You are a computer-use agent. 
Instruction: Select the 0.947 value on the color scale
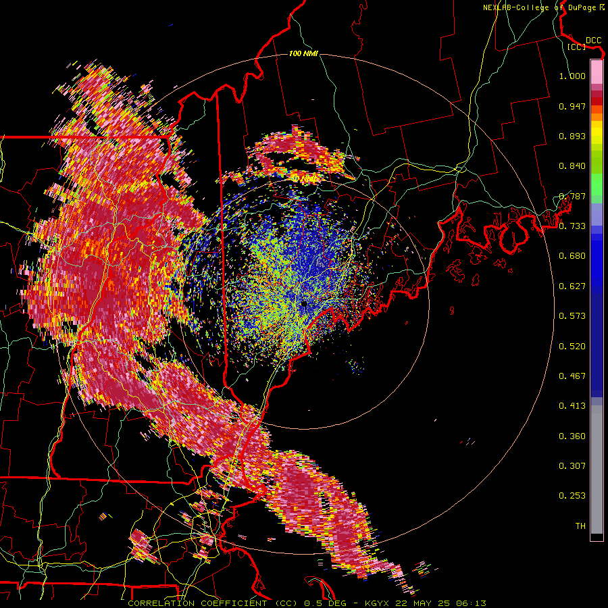(x=572, y=106)
